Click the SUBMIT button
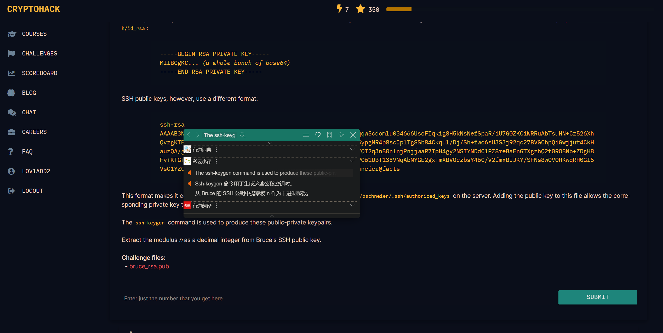 coord(597,297)
